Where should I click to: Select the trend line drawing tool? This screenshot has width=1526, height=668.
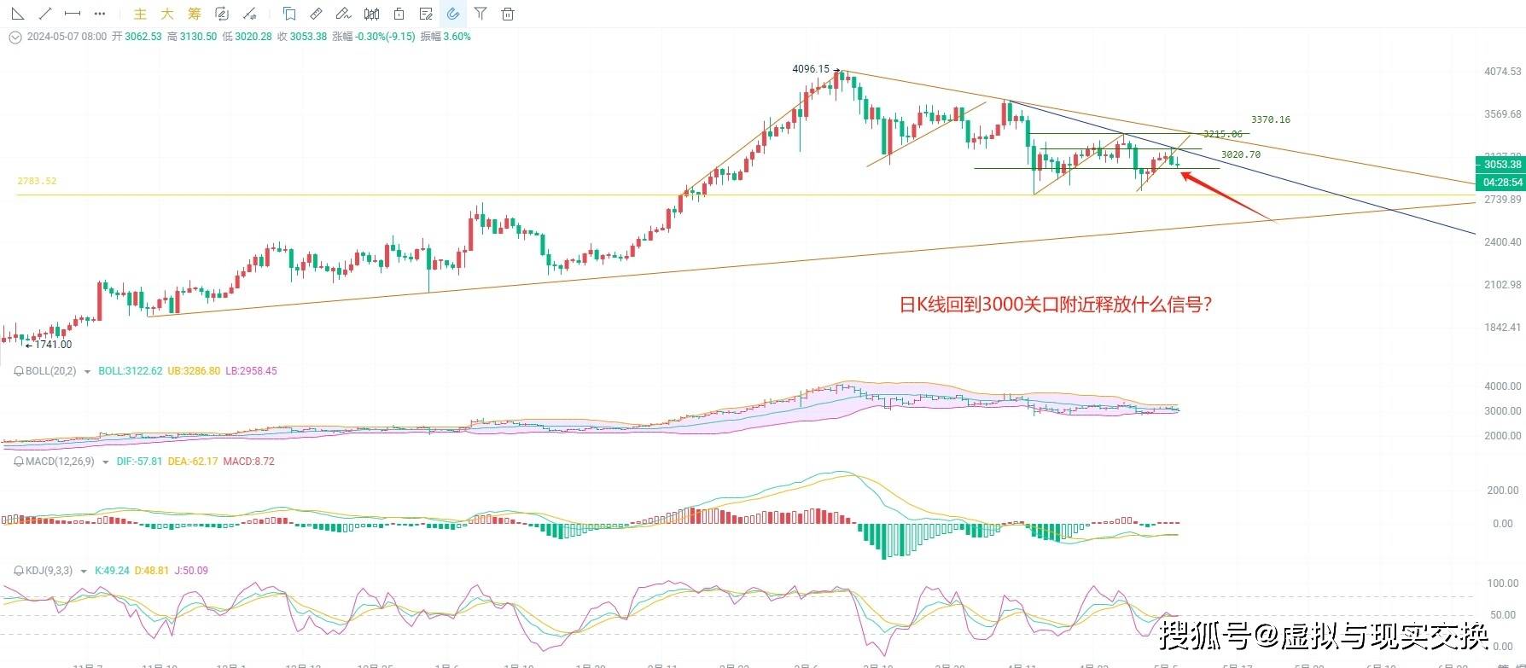pyautogui.click(x=45, y=14)
